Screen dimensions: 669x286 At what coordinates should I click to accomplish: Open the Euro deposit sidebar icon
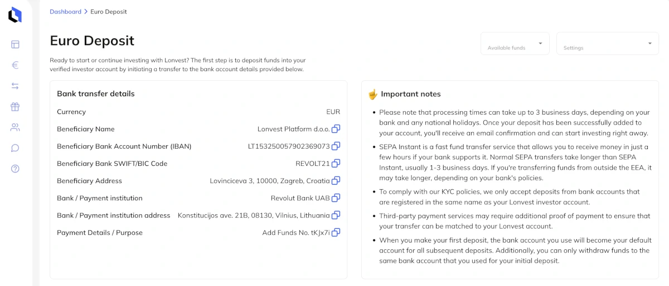[x=15, y=65]
